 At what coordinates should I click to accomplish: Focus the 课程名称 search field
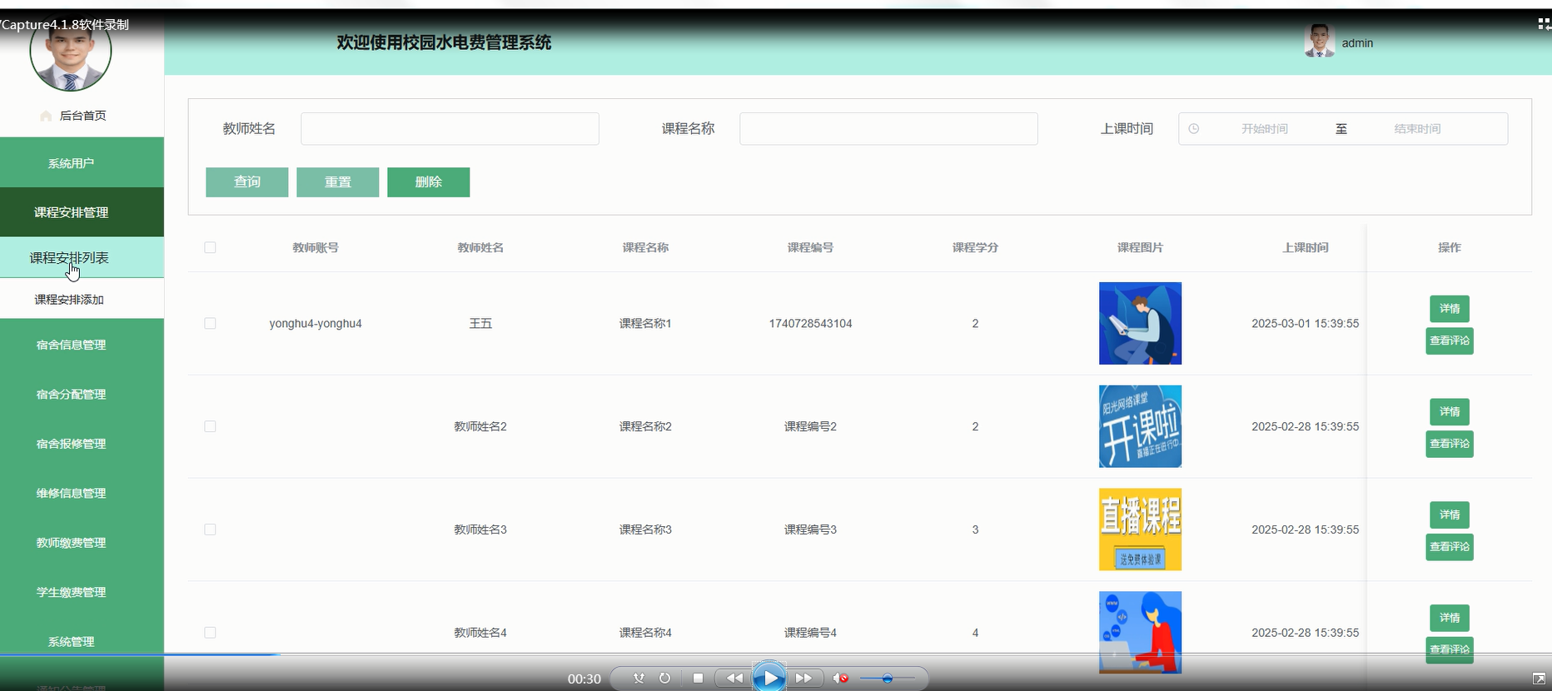click(x=888, y=129)
